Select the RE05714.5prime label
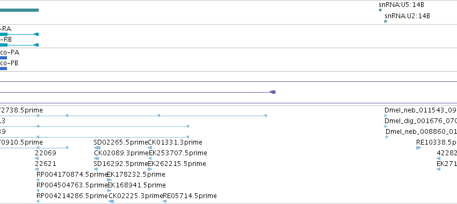The height and width of the screenshot is (204, 457). click(x=190, y=196)
